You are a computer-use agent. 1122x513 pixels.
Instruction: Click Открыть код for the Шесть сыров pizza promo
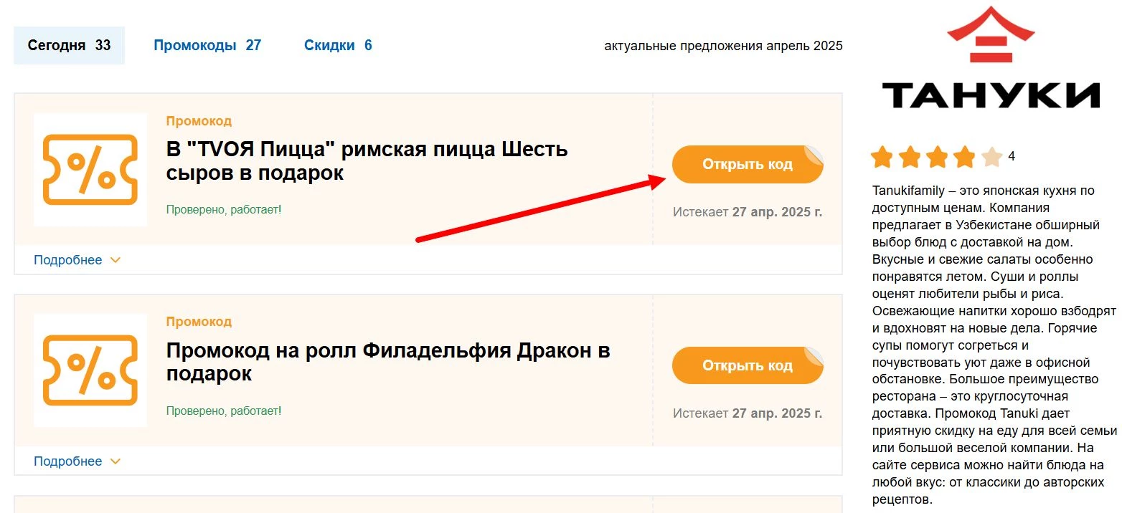click(x=748, y=164)
